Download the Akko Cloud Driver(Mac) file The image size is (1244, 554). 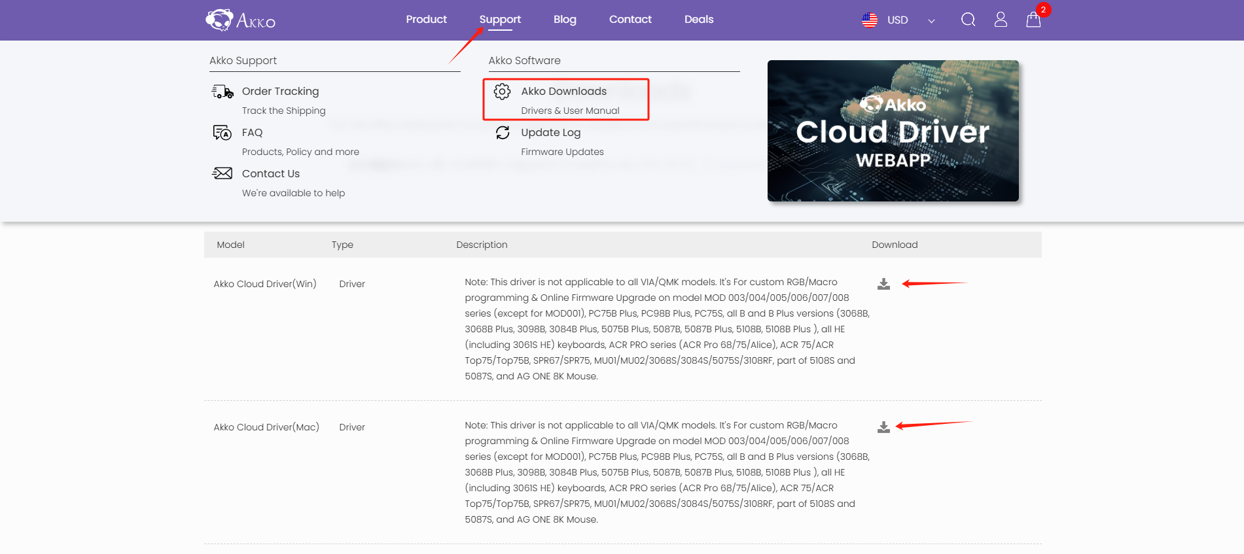(x=883, y=427)
